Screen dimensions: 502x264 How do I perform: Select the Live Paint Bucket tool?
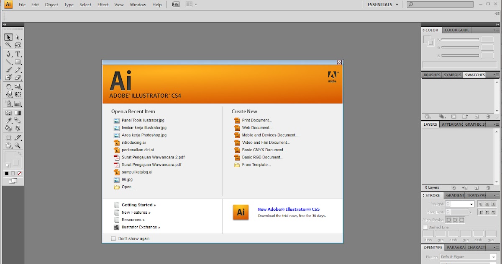(8, 128)
